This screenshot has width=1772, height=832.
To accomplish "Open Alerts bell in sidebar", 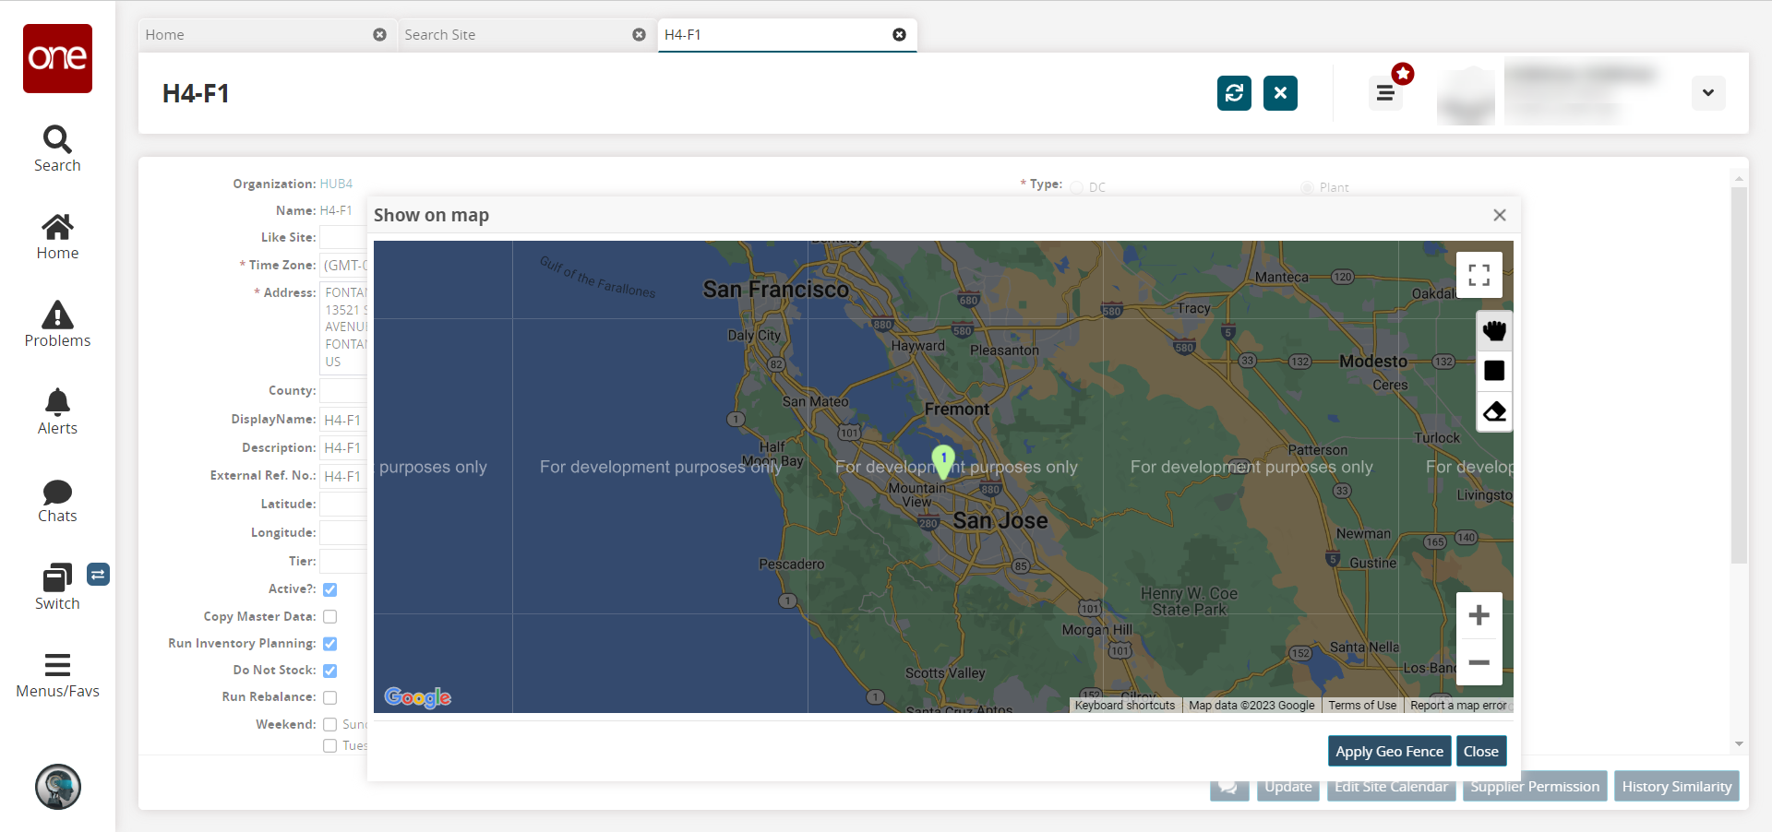I will click(x=57, y=412).
